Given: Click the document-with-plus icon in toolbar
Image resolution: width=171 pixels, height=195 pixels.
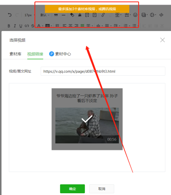Looking at the screenshot, I should pyautogui.click(x=87, y=15).
